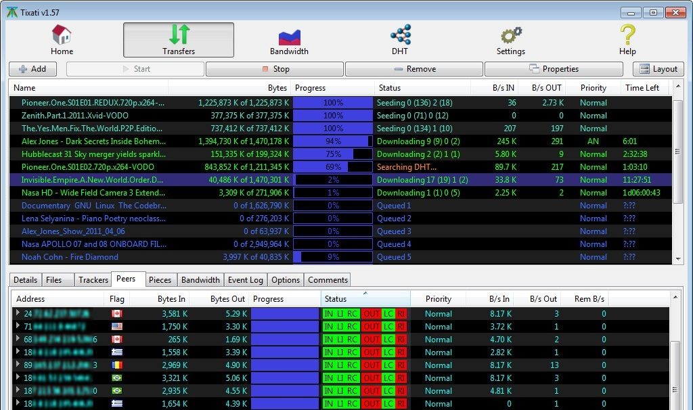Click the 75% progress bar of Hubblecast
The height and width of the screenshot is (410, 693).
point(333,154)
